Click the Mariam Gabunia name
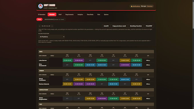194x109 pixels. pyautogui.click(x=44, y=84)
